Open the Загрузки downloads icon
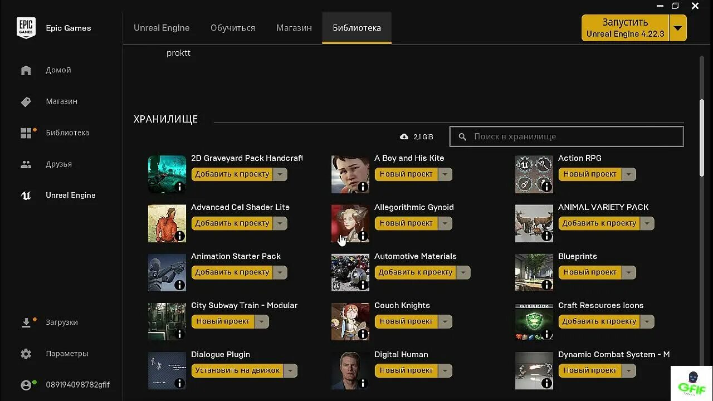The width and height of the screenshot is (713, 401). [26, 322]
